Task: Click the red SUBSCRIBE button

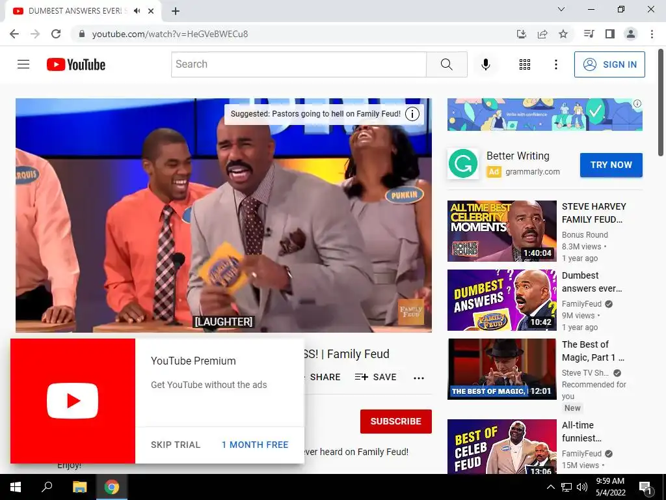Action: point(396,421)
